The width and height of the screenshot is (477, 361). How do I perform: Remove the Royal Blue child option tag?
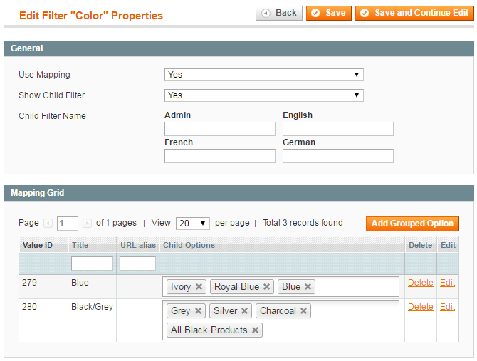266,287
